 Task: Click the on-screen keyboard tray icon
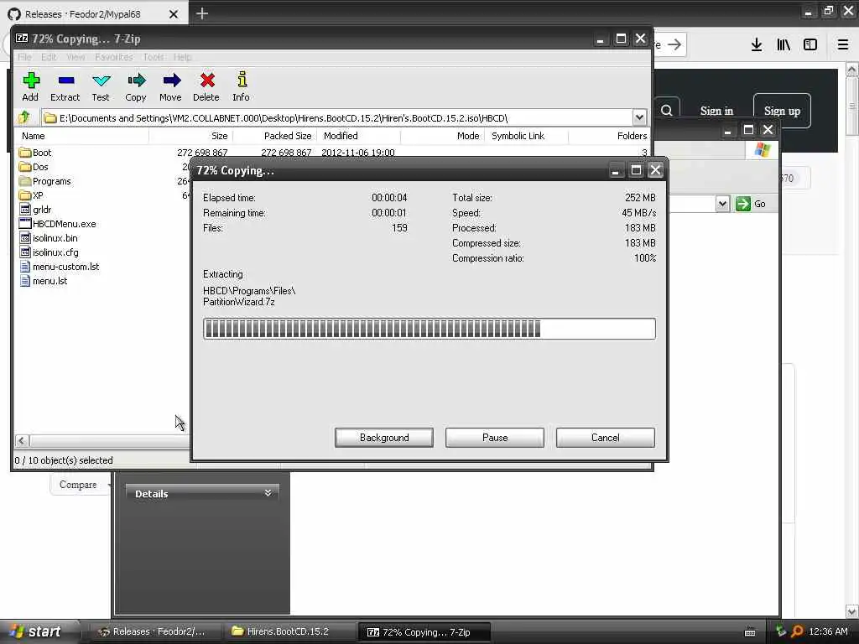point(750,632)
